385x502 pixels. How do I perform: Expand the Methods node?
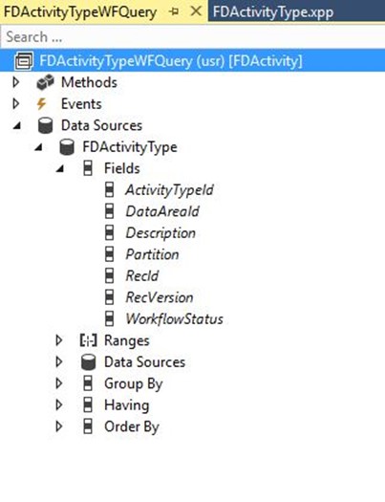(x=15, y=82)
